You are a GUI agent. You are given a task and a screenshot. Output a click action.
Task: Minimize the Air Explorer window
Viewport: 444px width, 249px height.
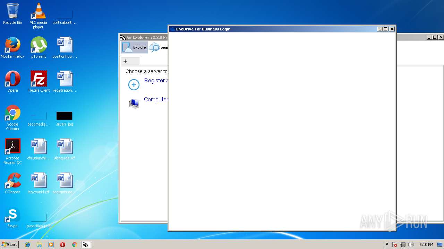[429, 37]
